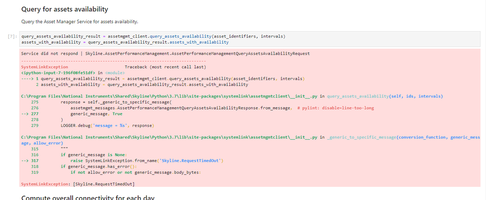The width and height of the screenshot is (486, 200).
Task: Click the '<ipython-input-7-196f08fe51df>' text
Action: point(59,73)
